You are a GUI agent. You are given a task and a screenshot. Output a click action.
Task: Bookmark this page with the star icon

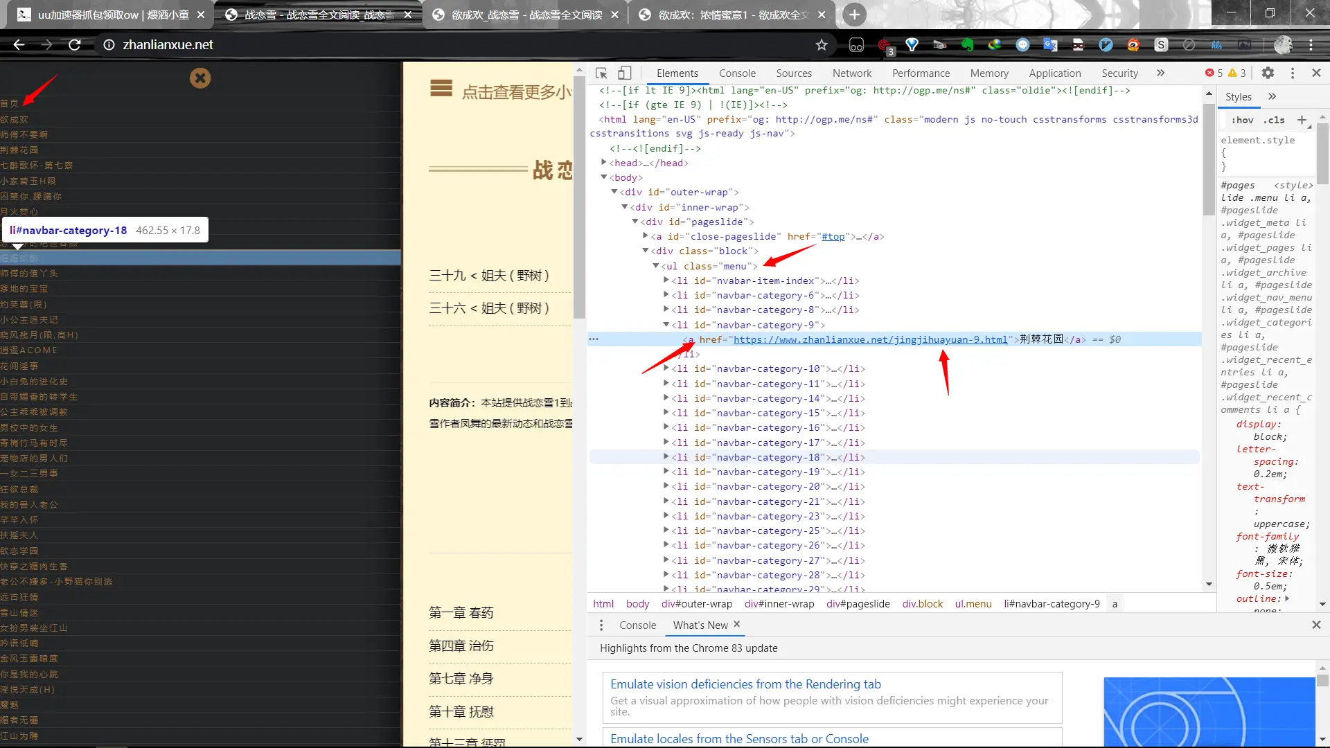822,44
